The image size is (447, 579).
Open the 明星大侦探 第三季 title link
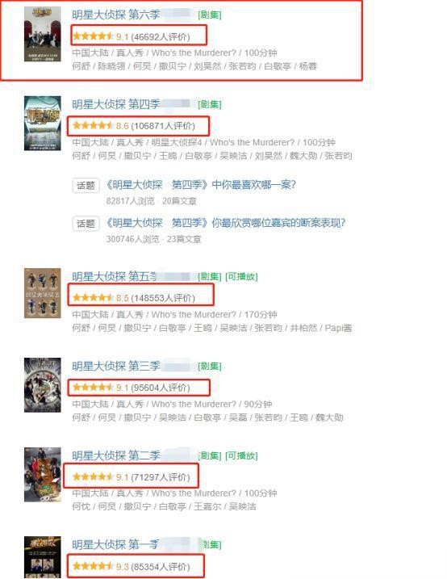[x=116, y=366]
